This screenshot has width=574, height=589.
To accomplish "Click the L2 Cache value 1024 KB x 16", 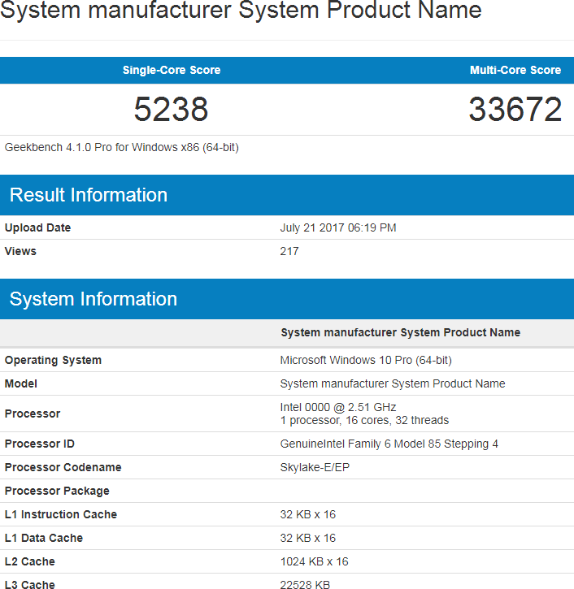I will (314, 561).
